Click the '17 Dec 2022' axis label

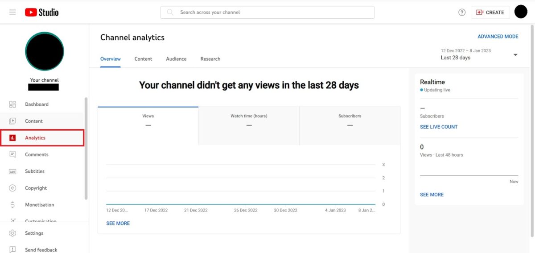pos(156,211)
